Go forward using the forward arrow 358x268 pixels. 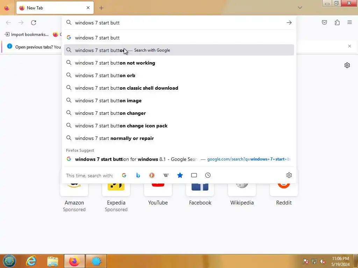[x=21, y=23]
